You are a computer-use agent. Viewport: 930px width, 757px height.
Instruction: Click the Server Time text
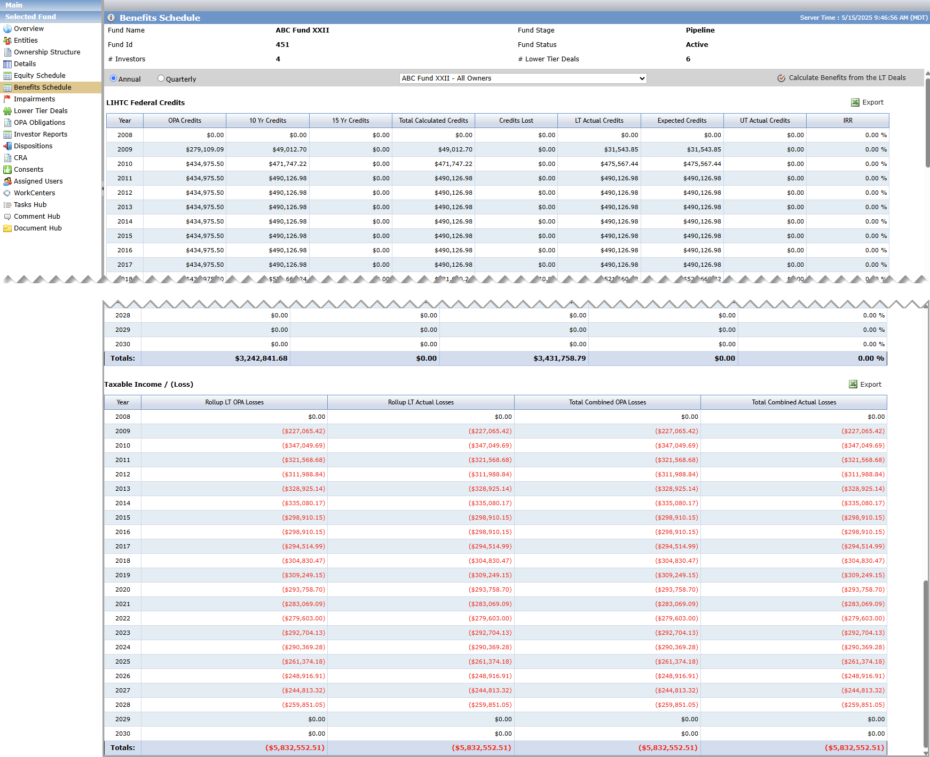point(864,18)
